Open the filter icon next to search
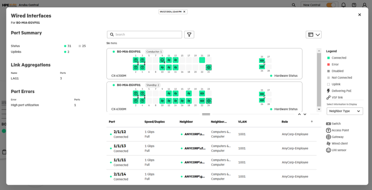Viewport: 372px width, 190px height. tap(189, 34)
